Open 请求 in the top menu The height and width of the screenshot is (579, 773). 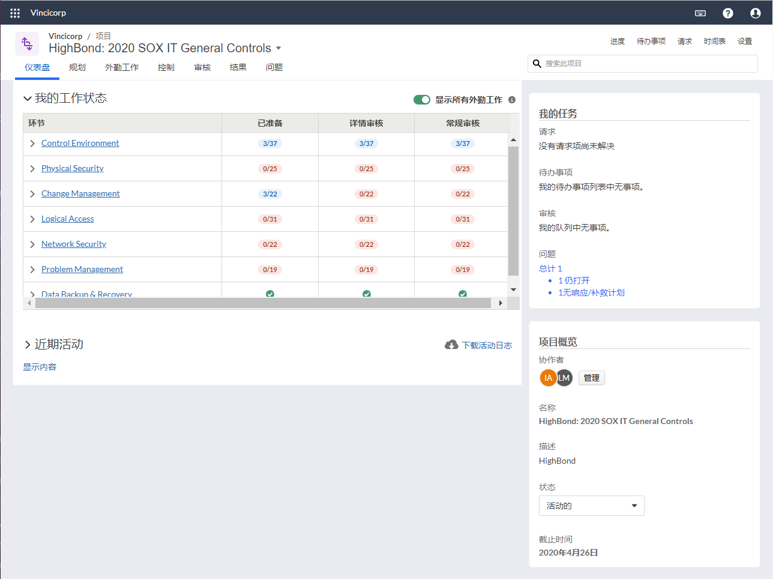click(685, 41)
